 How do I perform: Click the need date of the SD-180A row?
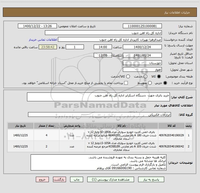click(21, 135)
